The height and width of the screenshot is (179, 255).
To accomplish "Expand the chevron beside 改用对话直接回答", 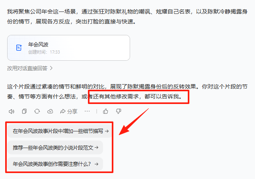I will [51, 68].
